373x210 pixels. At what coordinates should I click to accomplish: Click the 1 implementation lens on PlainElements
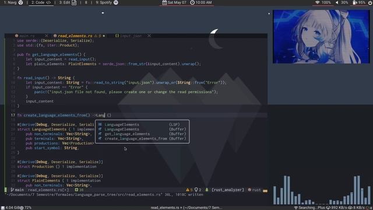(x=83, y=180)
